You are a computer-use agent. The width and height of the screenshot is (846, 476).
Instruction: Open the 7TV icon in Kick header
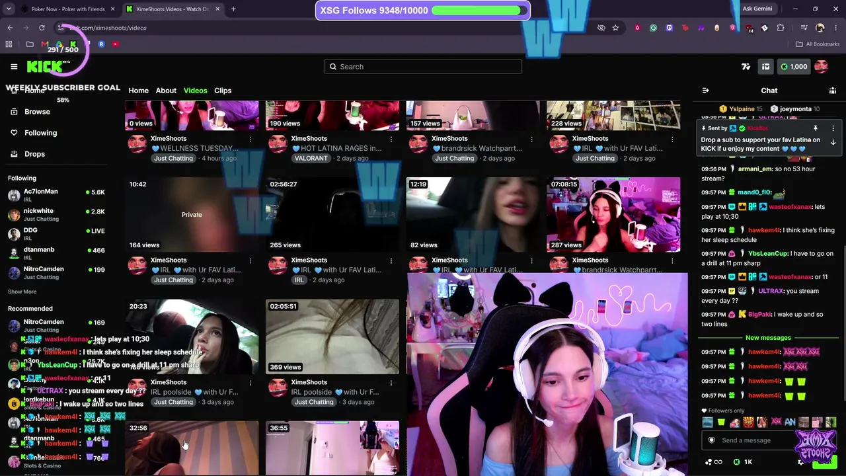pos(746,67)
